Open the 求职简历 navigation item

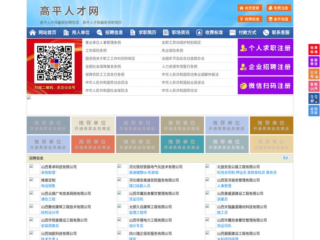(148, 32)
